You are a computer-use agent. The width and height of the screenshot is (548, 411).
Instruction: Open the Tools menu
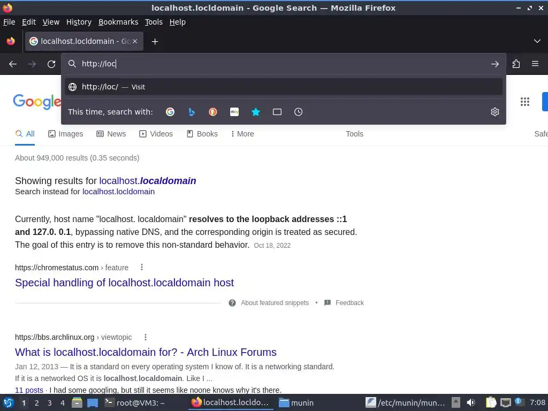154,22
